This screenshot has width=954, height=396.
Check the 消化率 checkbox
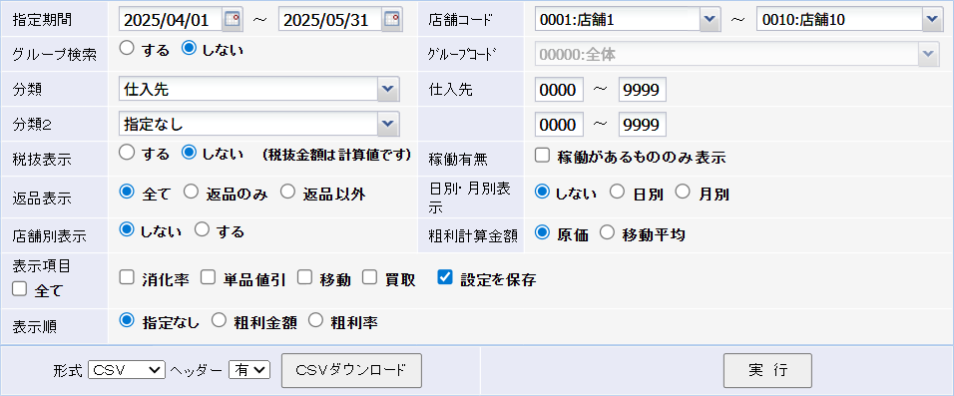click(127, 278)
